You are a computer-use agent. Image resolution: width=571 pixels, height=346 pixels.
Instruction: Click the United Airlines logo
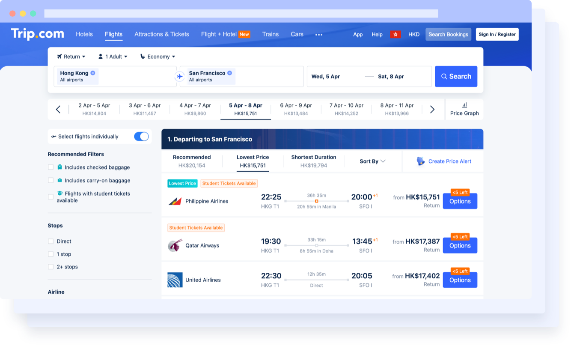tap(175, 280)
